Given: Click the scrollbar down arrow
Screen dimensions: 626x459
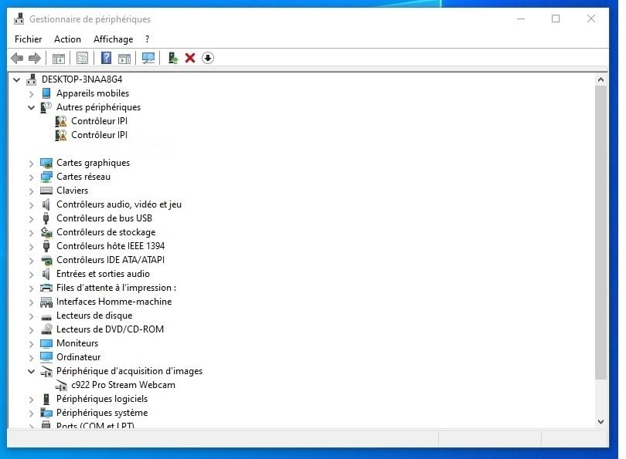Looking at the screenshot, I should pyautogui.click(x=600, y=422).
